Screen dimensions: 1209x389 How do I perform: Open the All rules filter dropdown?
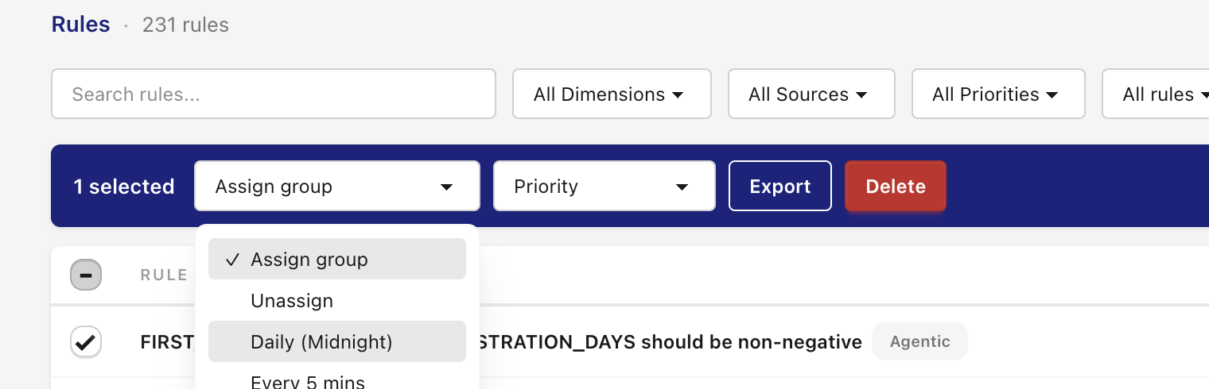1156,94
